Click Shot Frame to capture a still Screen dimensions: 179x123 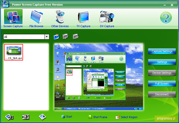click(x=98, y=117)
